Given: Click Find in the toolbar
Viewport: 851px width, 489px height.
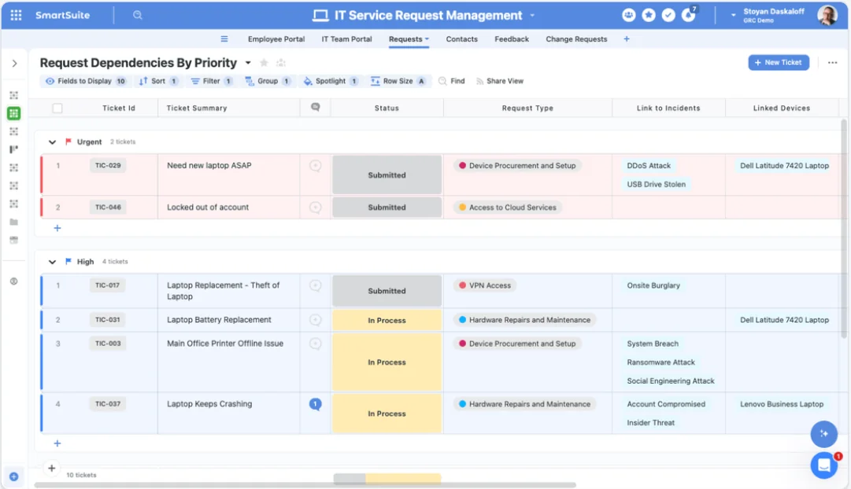Looking at the screenshot, I should click(452, 81).
